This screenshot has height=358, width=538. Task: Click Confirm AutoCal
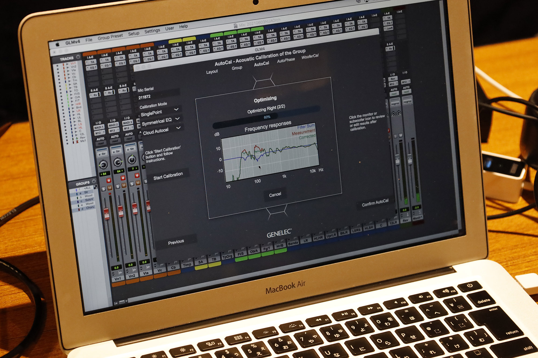pos(375,203)
